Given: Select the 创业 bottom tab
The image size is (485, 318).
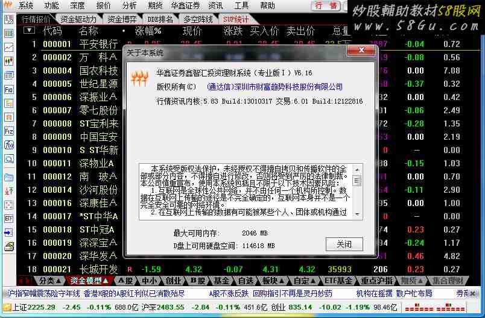Looking at the screenshot, I should 174,281.
